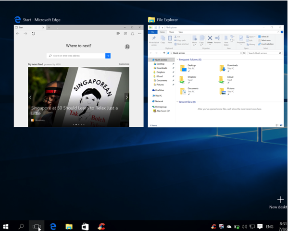
Task: Click the Up arrow in File Explorer
Action: (x=164, y=53)
